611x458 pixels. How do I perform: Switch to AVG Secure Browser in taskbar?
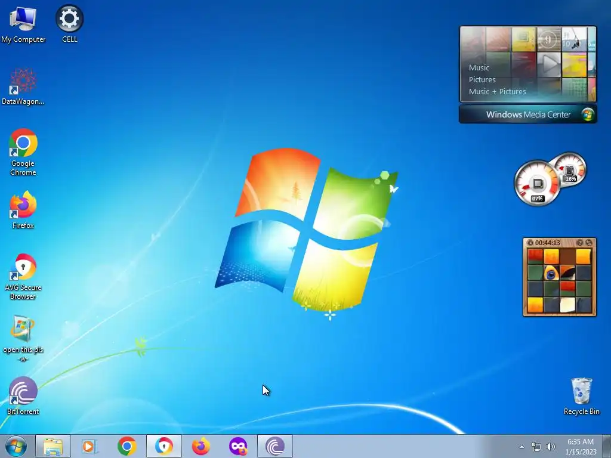pyautogui.click(x=163, y=446)
